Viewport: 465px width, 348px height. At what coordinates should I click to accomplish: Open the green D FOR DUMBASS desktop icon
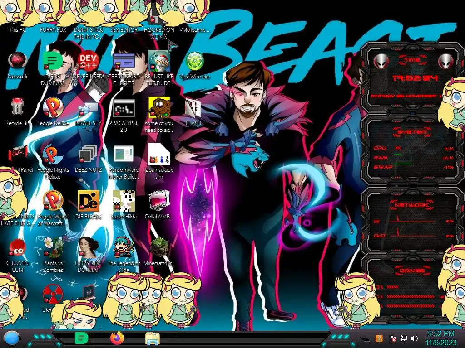pos(52,61)
